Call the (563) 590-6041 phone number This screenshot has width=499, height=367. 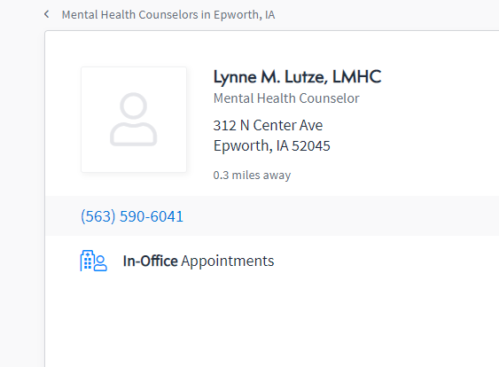click(132, 216)
